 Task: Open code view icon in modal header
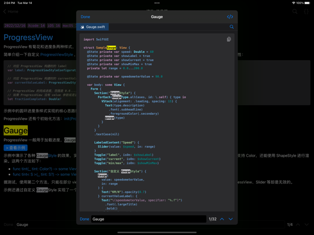[230, 17]
